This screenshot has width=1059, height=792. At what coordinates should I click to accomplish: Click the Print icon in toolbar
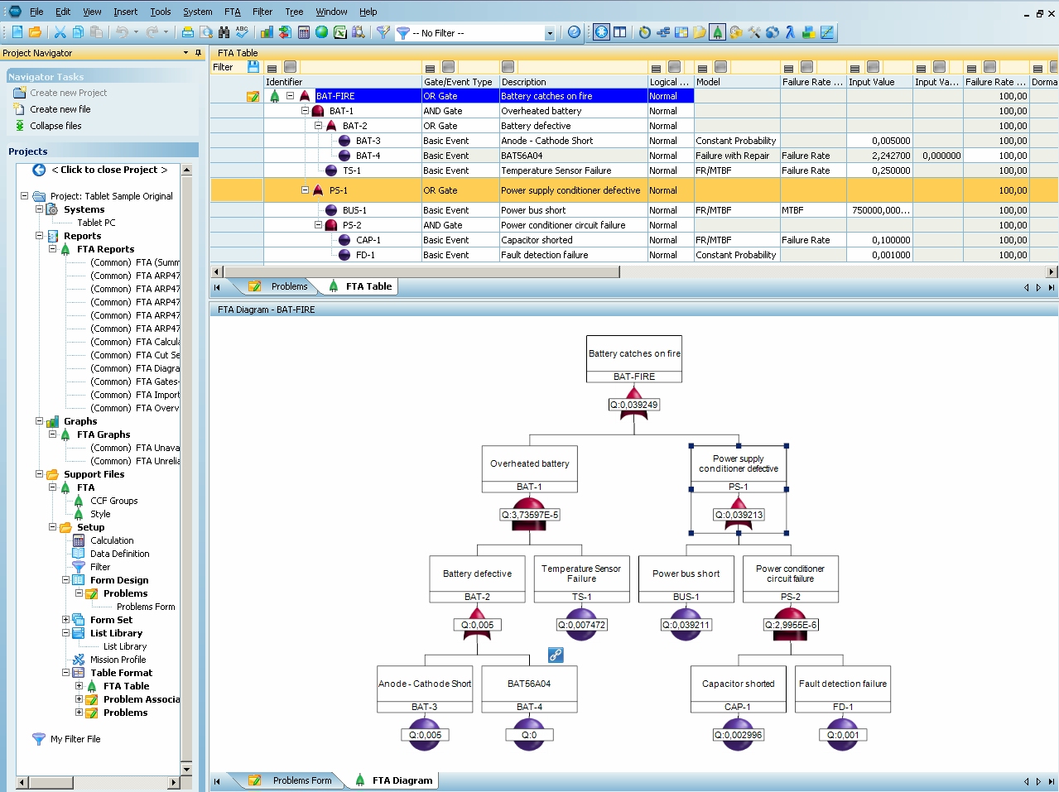pos(188,32)
